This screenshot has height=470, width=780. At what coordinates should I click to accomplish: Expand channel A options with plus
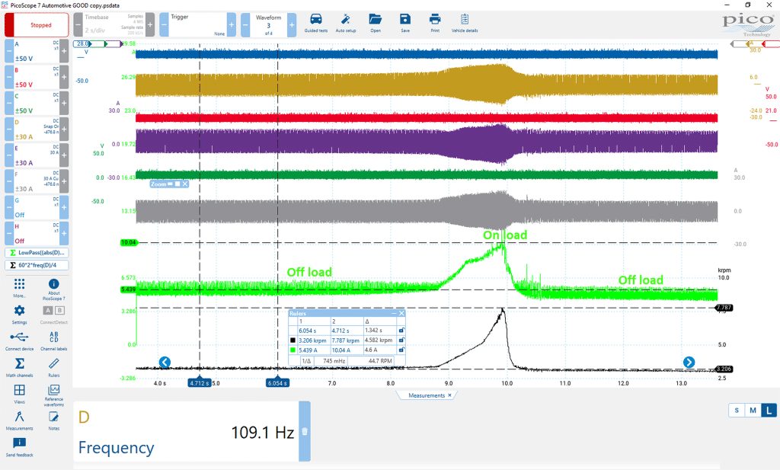[64, 51]
